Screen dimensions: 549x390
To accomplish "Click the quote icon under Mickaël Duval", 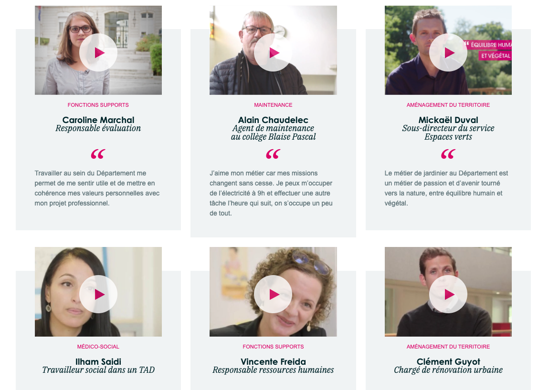I will pyautogui.click(x=448, y=154).
